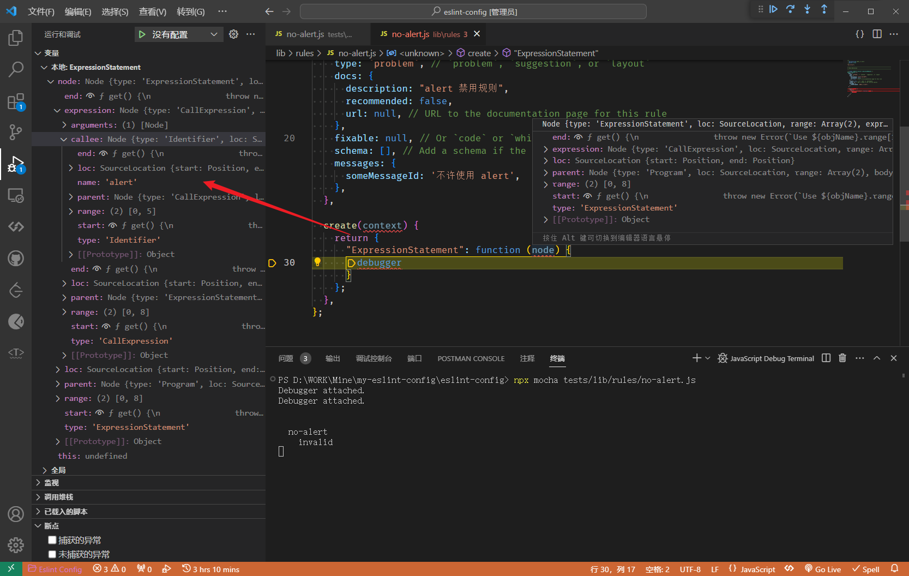Change language mode via JavaScript status item

758,569
